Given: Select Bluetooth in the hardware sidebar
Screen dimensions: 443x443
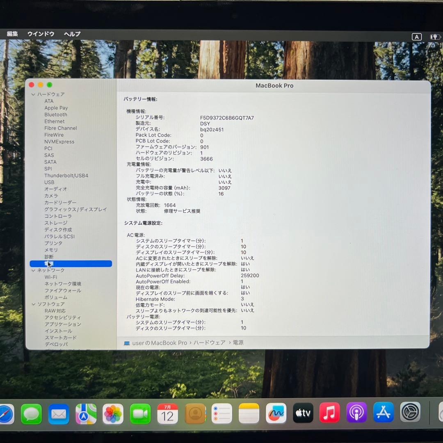Looking at the screenshot, I should (55, 114).
